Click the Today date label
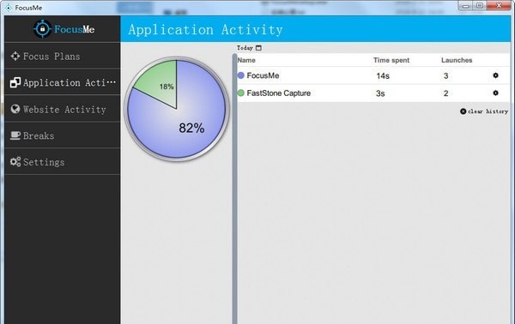Viewport: 515px width, 324px height. [245, 48]
